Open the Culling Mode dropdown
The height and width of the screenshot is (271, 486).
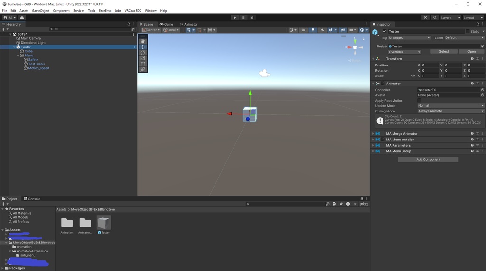coord(451,111)
